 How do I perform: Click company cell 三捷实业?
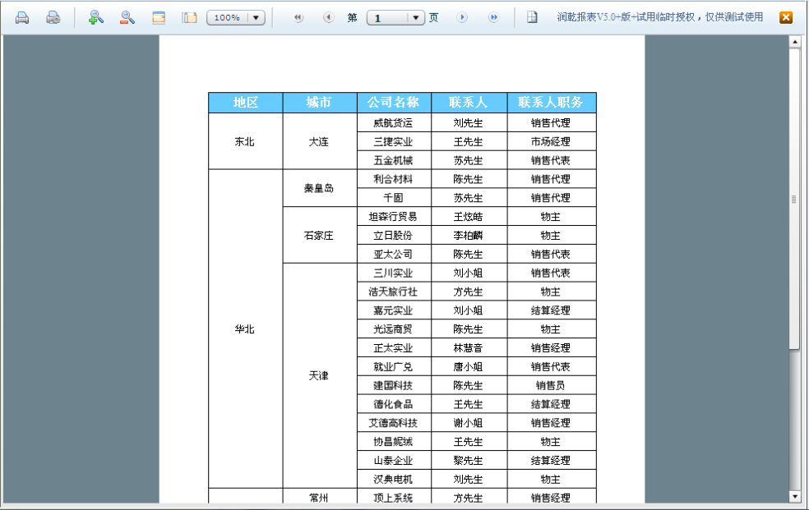coord(394,141)
